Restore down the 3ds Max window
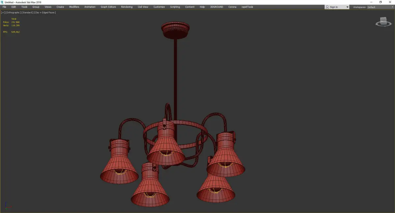395x213 pixels. (381, 2)
